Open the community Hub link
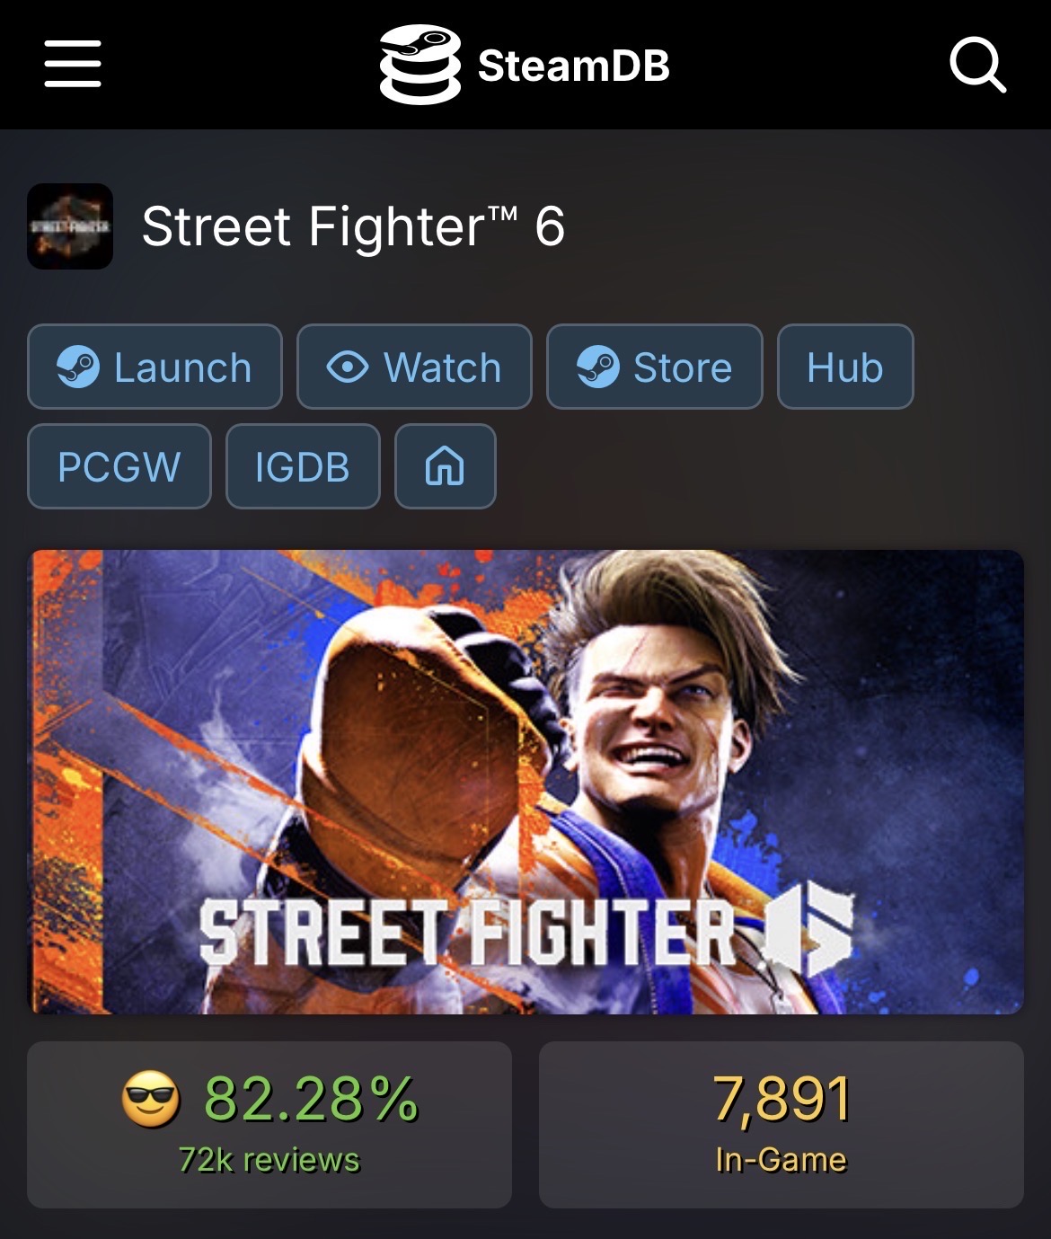The height and width of the screenshot is (1239, 1051). coord(845,367)
